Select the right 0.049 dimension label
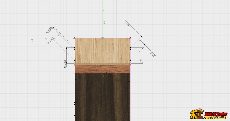 tap(127, 24)
